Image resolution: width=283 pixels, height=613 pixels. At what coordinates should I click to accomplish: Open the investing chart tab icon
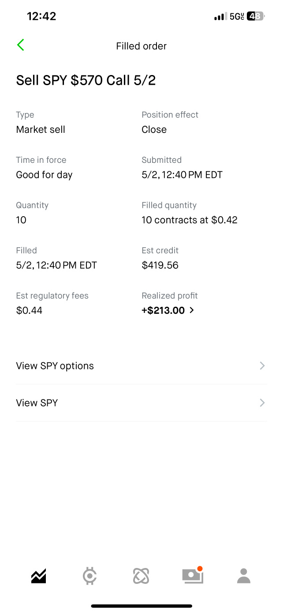[x=39, y=576]
